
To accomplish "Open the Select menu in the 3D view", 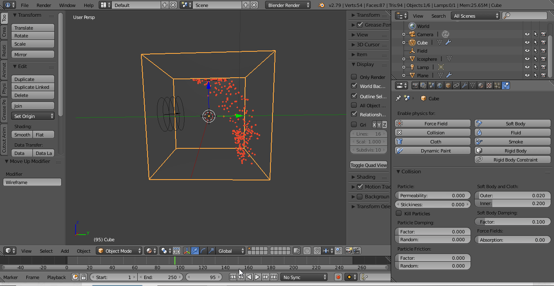I will [x=46, y=251].
